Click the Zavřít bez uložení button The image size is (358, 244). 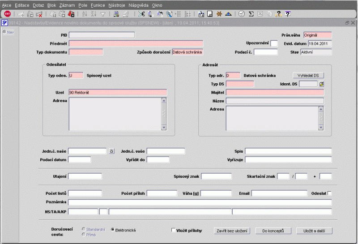pyautogui.click(x=232, y=231)
